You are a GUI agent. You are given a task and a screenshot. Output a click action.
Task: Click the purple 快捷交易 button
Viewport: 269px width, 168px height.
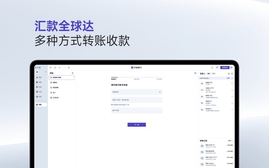tap(225, 68)
